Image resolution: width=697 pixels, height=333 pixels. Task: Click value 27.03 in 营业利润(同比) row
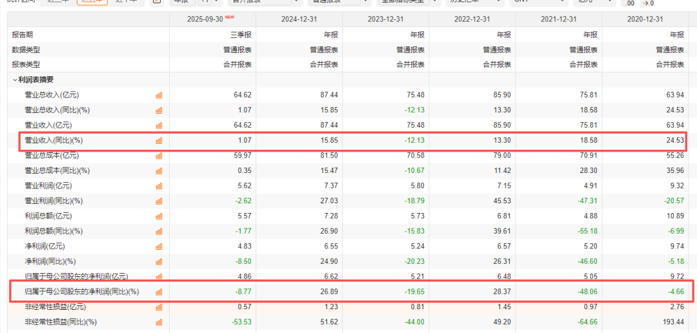point(330,201)
